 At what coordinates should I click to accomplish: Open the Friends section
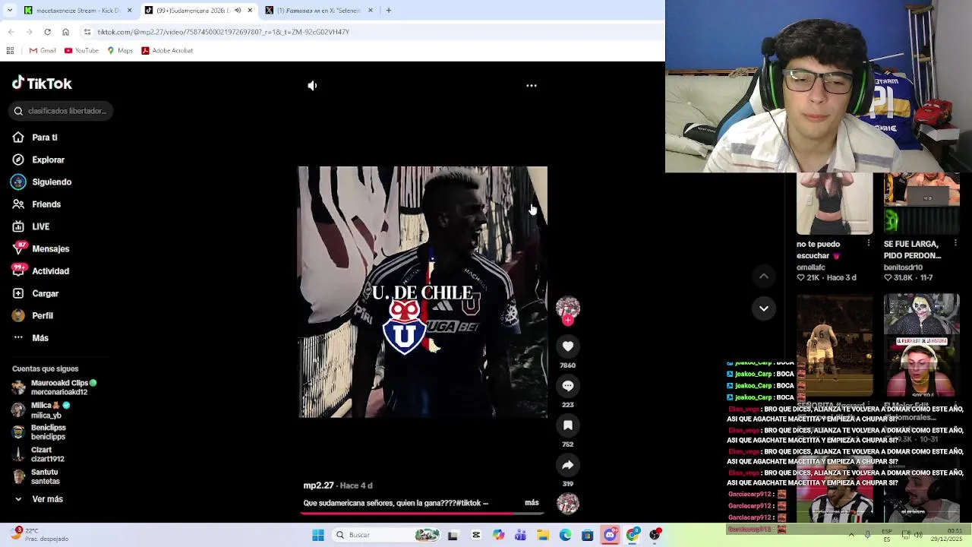(36, 204)
